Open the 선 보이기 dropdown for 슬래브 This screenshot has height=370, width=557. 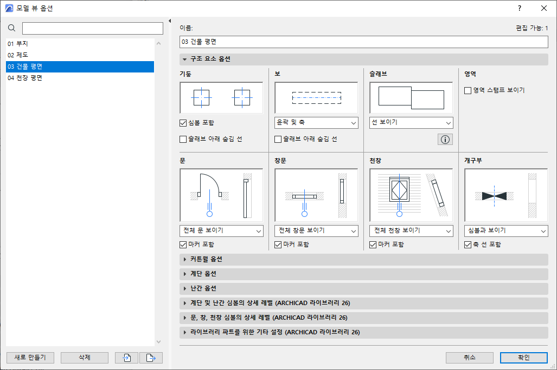pyautogui.click(x=411, y=123)
